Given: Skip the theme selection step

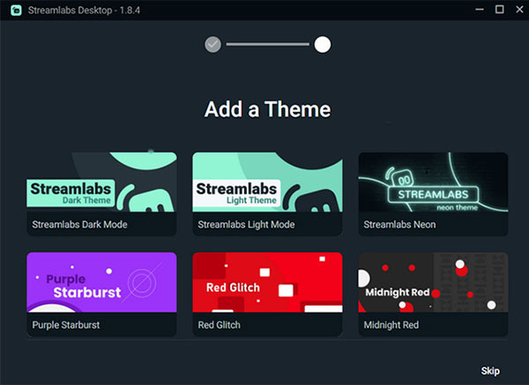Looking at the screenshot, I should [490, 371].
